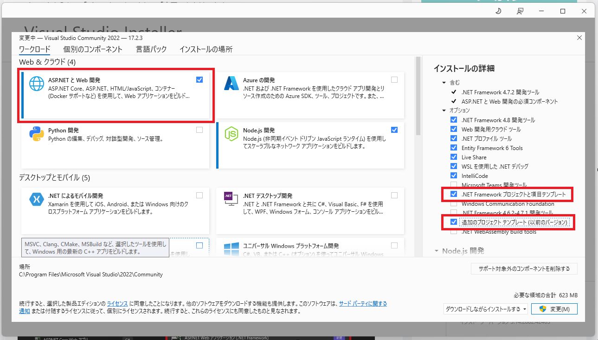
Task: Check the Python 開発 workload
Action: pos(199,130)
